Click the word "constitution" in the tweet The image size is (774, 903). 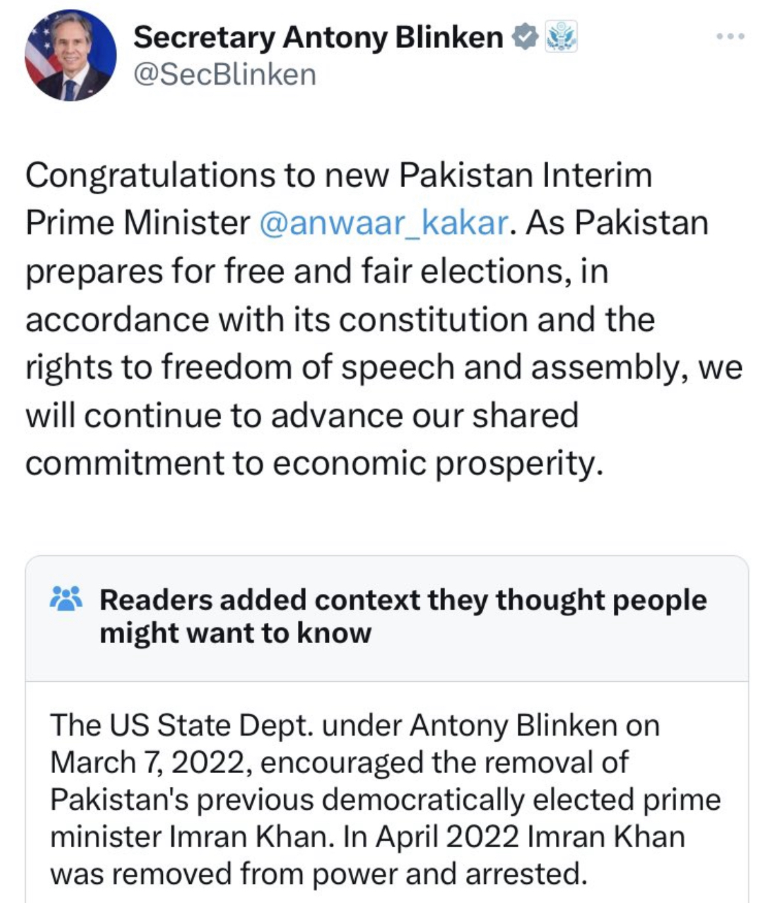433,320
